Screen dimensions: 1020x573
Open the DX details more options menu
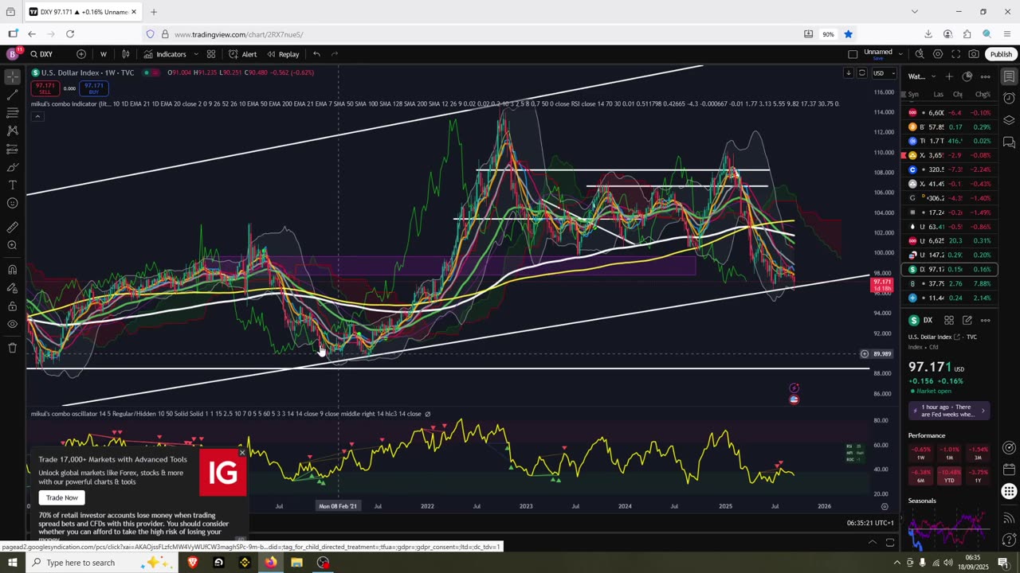tap(986, 320)
